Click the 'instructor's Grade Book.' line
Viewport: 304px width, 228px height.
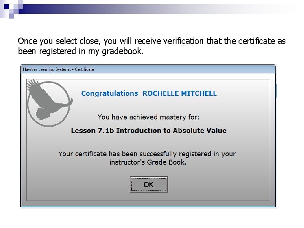[x=148, y=162]
